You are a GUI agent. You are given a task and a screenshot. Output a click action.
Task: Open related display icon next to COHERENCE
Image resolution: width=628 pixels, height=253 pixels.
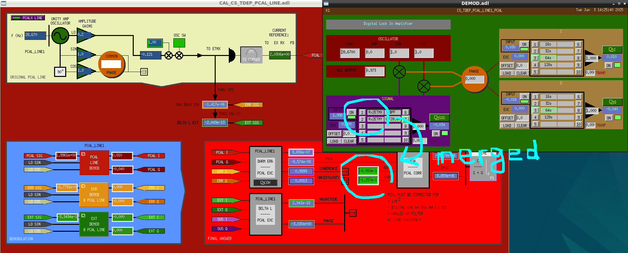pos(345,171)
